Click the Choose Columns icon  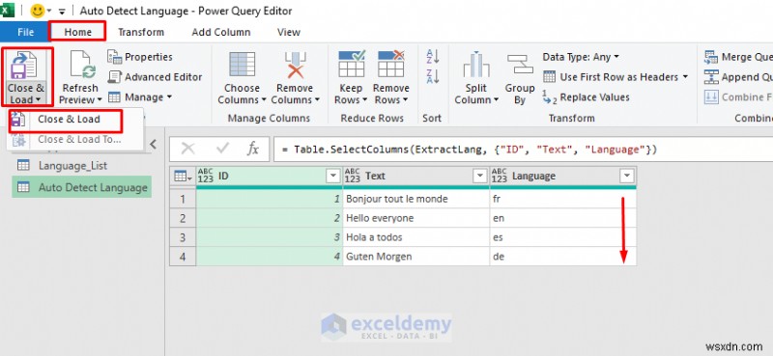tap(243, 65)
